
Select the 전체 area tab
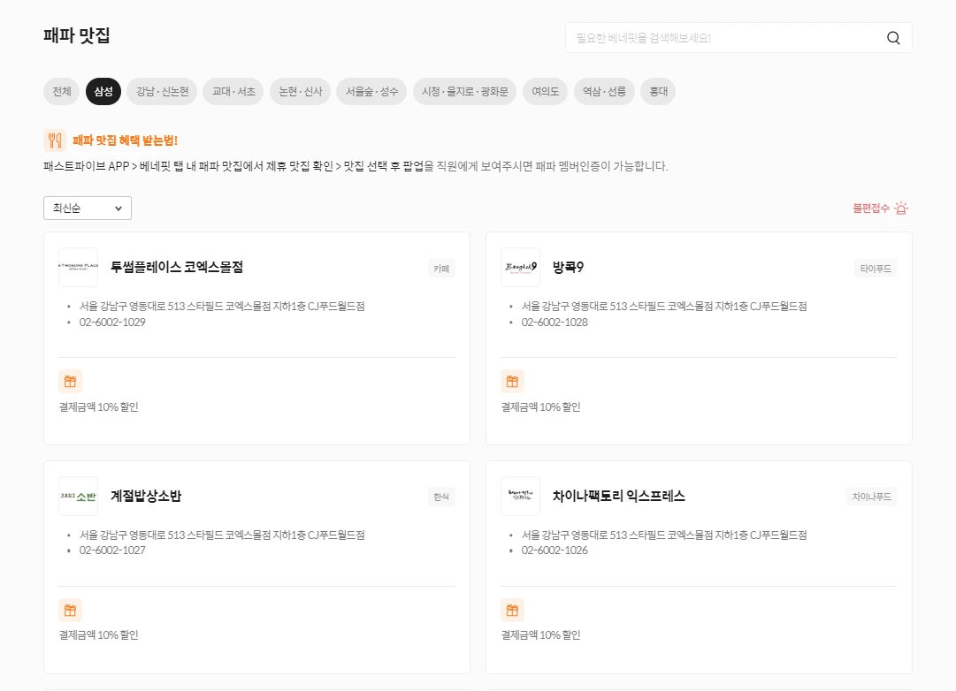tap(62, 91)
